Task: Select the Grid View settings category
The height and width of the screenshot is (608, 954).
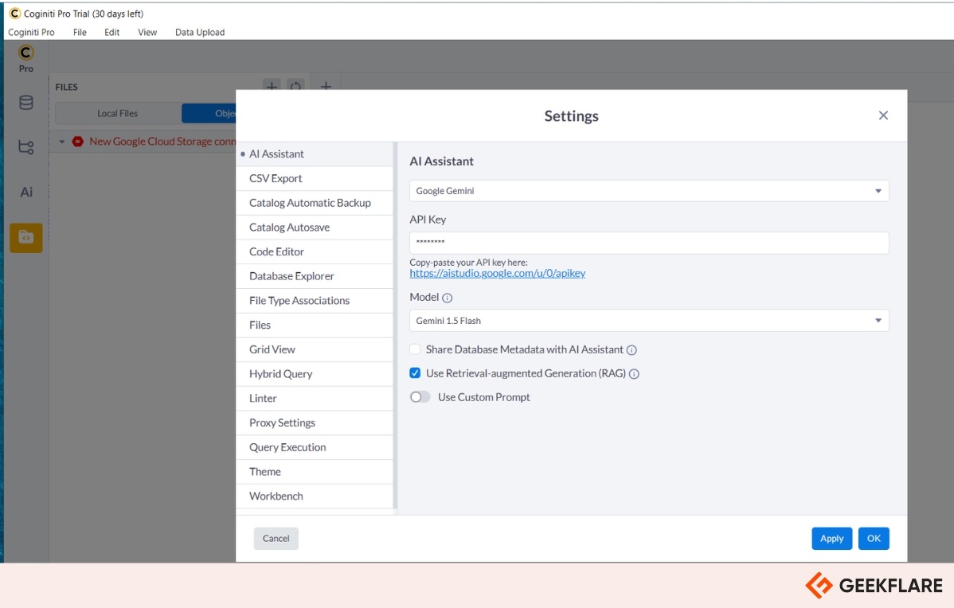Action: pos(315,349)
